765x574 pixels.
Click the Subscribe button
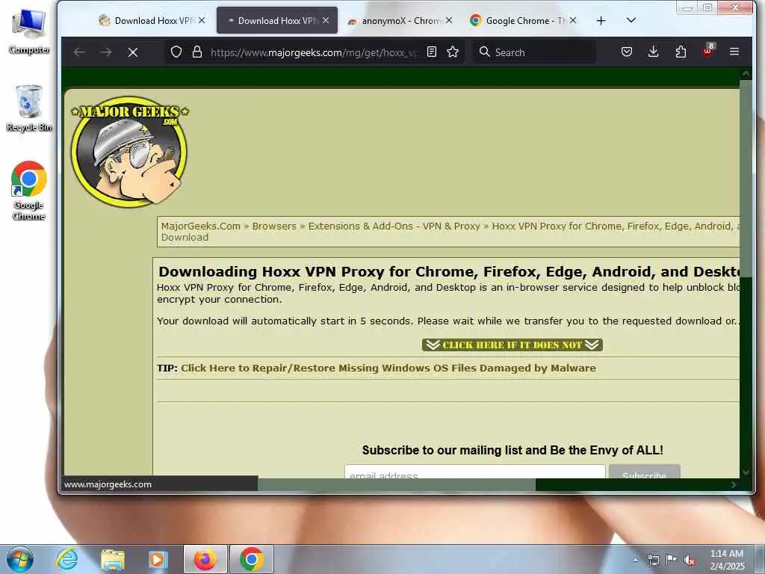[644, 472]
